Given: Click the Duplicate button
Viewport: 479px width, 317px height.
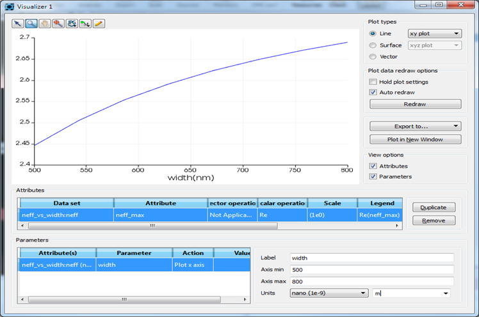Looking at the screenshot, I should pos(434,207).
